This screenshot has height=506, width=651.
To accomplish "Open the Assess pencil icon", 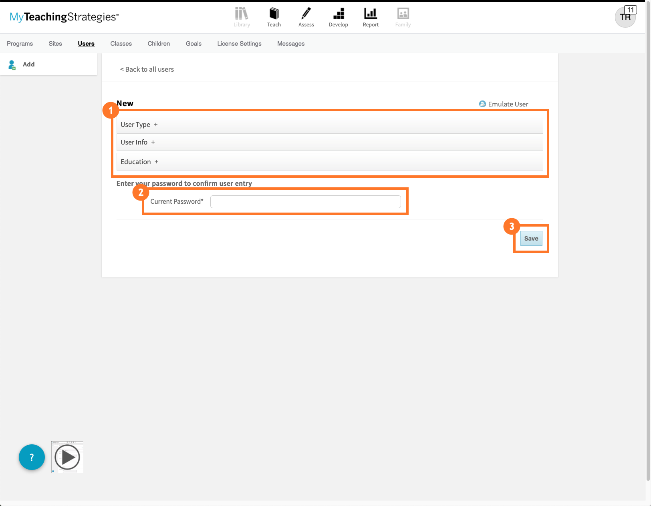I will pos(306,16).
